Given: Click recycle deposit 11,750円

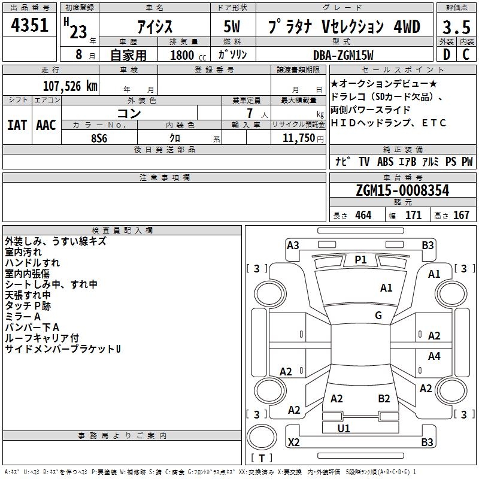Looking at the screenshot, I should (303, 138).
